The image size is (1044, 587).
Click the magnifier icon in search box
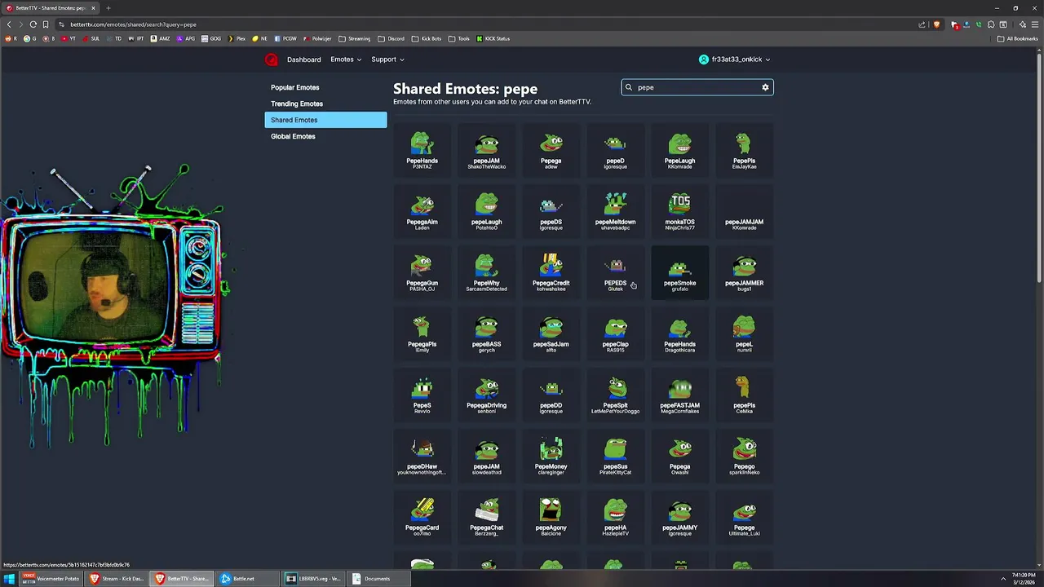pos(629,87)
